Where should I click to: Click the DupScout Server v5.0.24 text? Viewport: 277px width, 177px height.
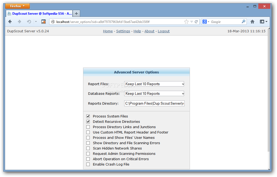tap(28, 31)
